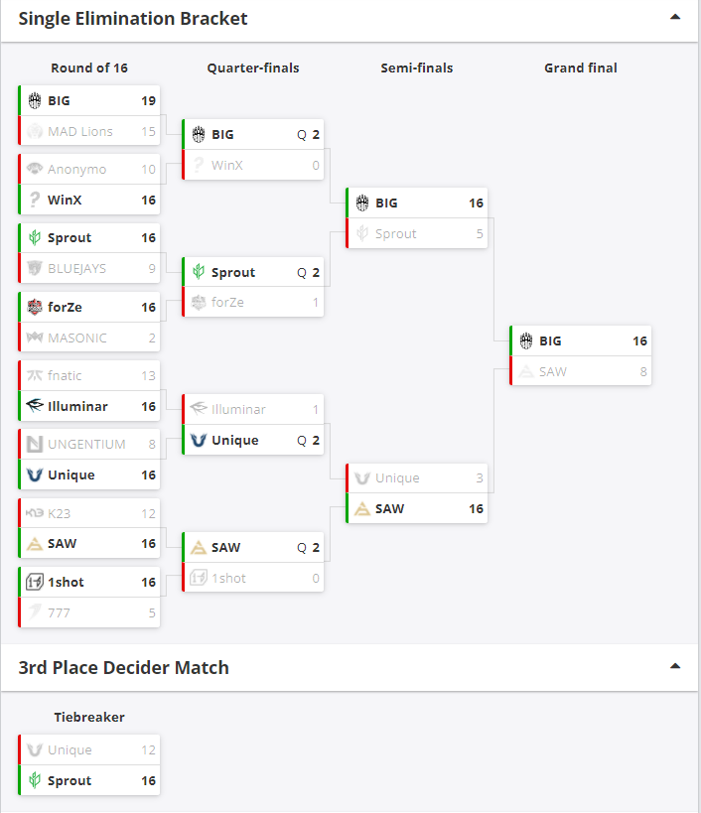The image size is (701, 813).
Task: Open the Sprout vs forZe Quarter-finals match
Action: (x=253, y=287)
